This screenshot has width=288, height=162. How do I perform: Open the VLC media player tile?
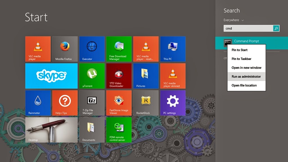(x=38, y=49)
